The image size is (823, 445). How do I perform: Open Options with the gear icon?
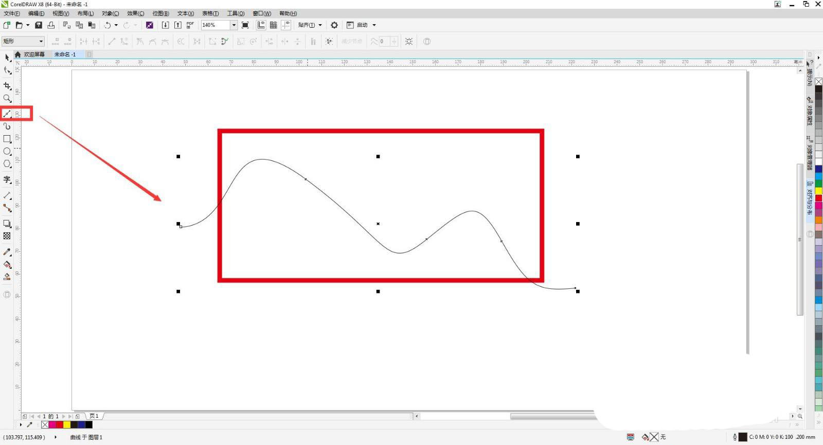pyautogui.click(x=334, y=25)
